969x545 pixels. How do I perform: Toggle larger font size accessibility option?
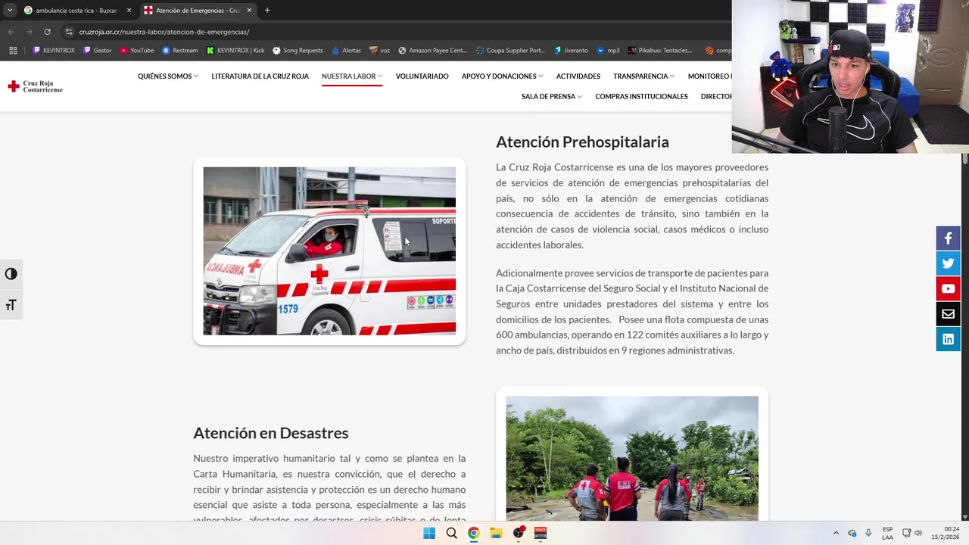11,305
